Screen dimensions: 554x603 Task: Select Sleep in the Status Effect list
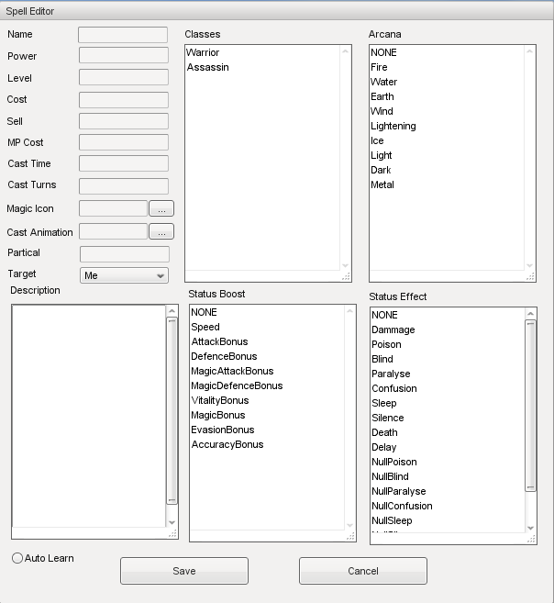[448, 403]
